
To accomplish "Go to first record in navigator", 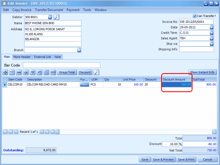I will click(5, 132).
